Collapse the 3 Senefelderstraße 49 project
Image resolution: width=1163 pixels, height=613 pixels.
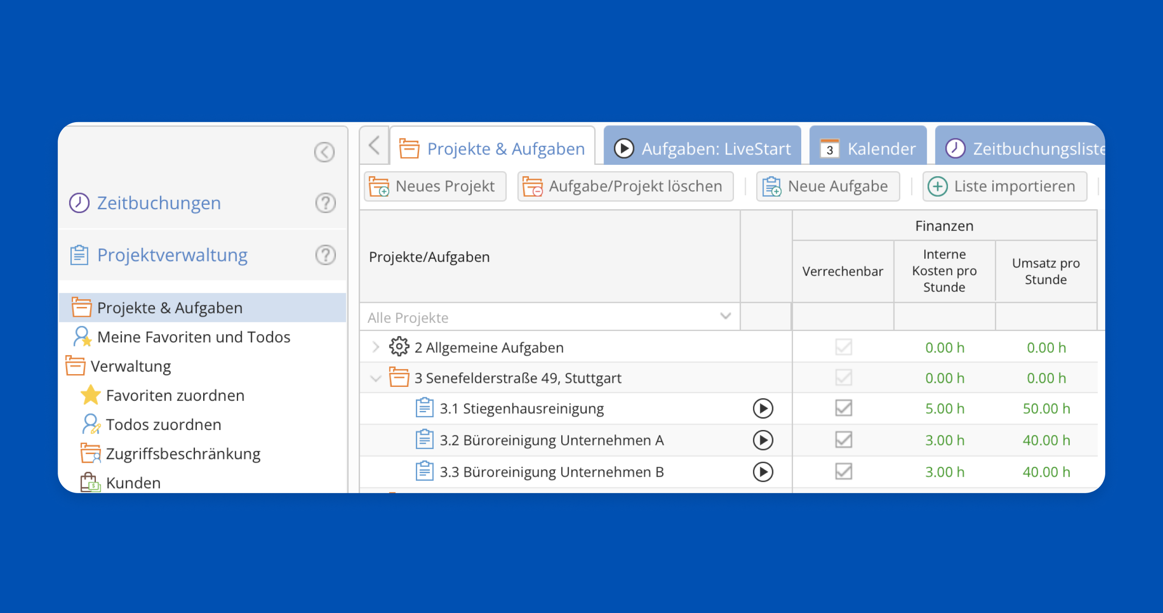coord(375,378)
